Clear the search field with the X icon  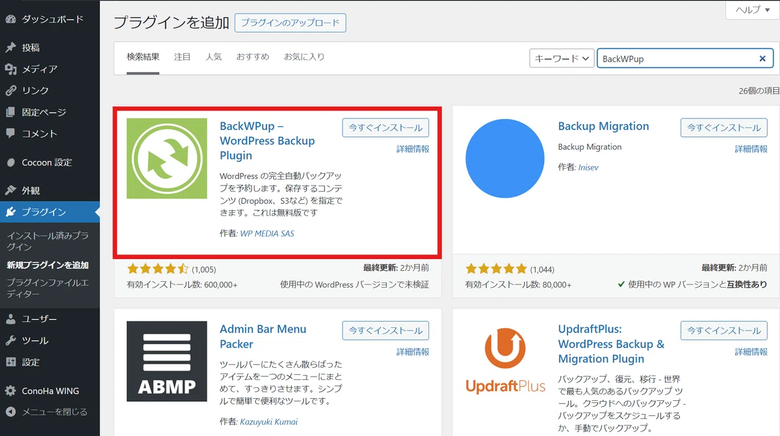pos(762,59)
